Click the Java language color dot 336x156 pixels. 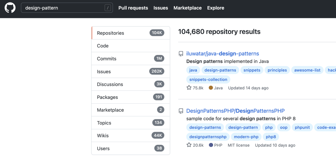[x=211, y=88]
